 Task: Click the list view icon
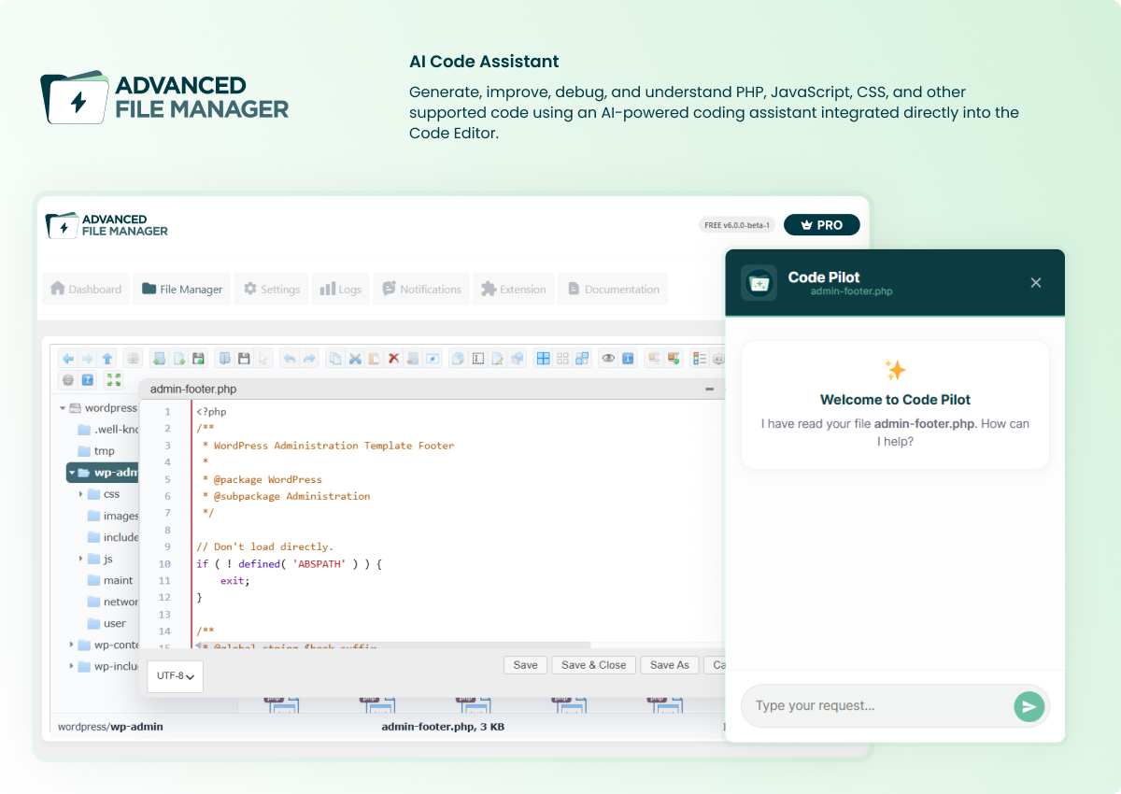699,358
